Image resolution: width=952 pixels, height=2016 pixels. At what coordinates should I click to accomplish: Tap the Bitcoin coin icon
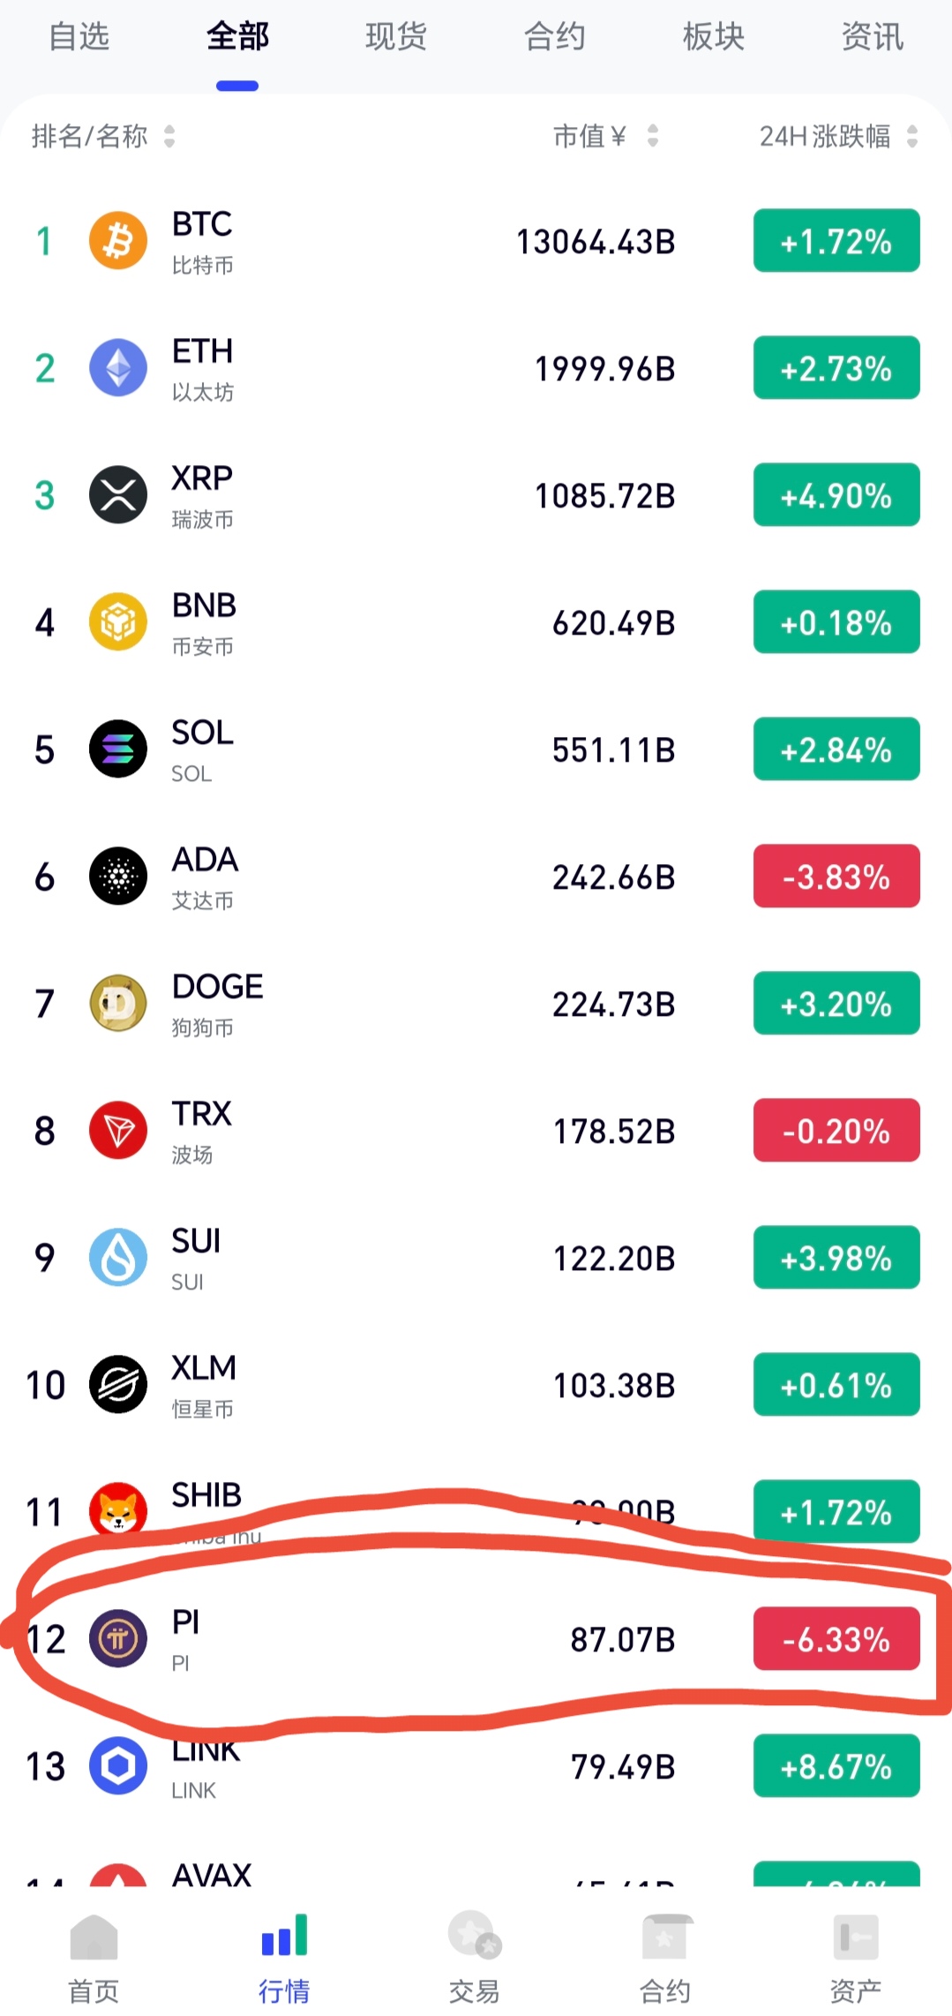118,241
